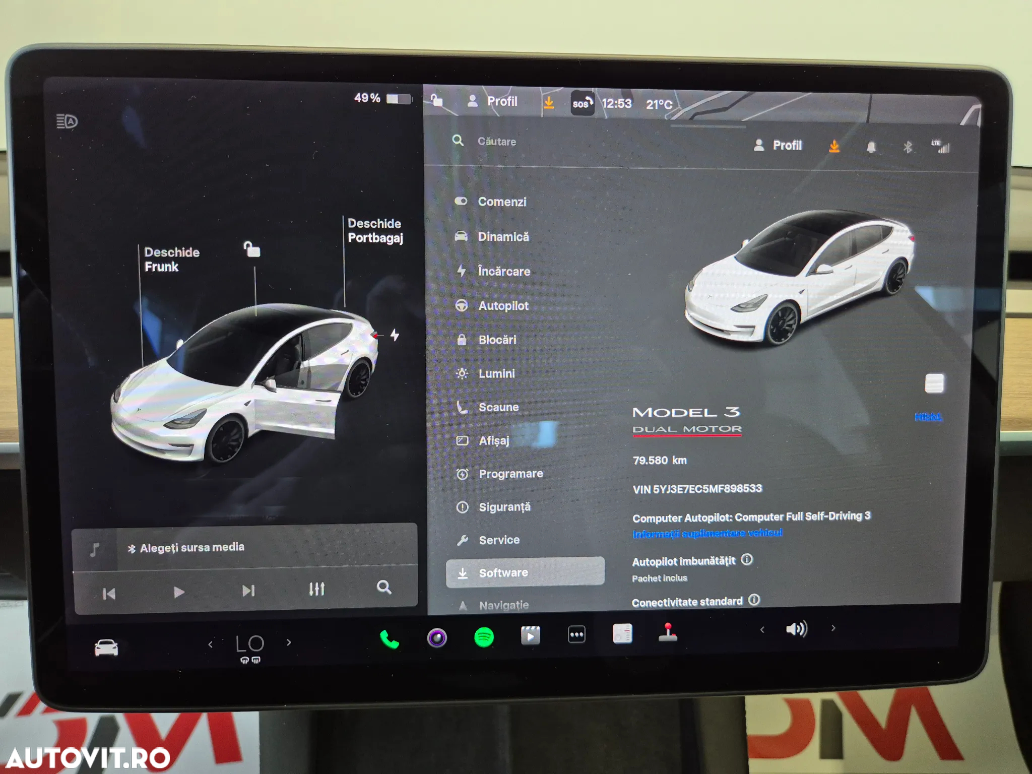Click the Căutare search field

[x=496, y=142]
